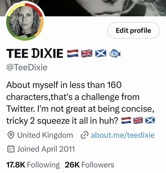Click the Scotland flag beside display name
This screenshot has height=173, width=166.
click(x=101, y=53)
